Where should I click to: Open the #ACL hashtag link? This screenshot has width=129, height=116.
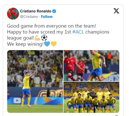coord(78,32)
